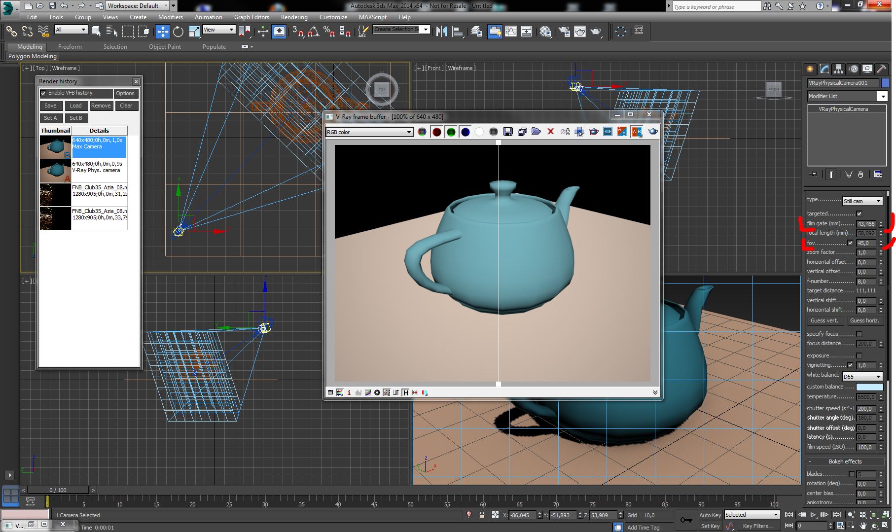Open the Modifier List dropdown
The image size is (896, 532).
847,97
